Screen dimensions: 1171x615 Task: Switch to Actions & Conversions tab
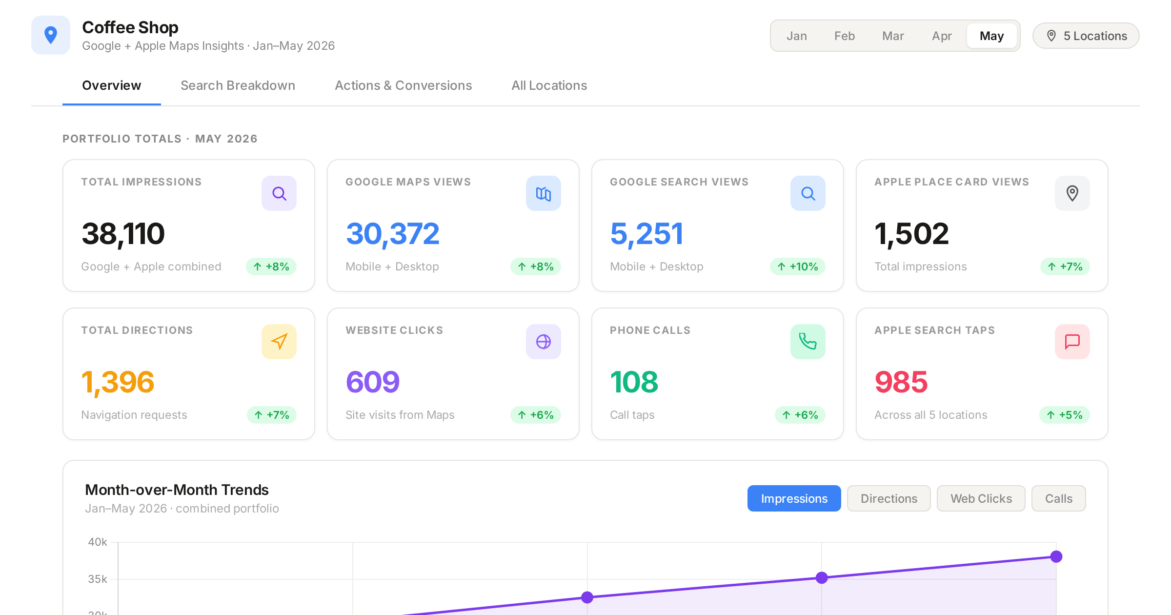click(403, 85)
